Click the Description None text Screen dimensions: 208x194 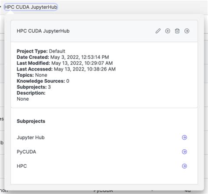(23, 99)
